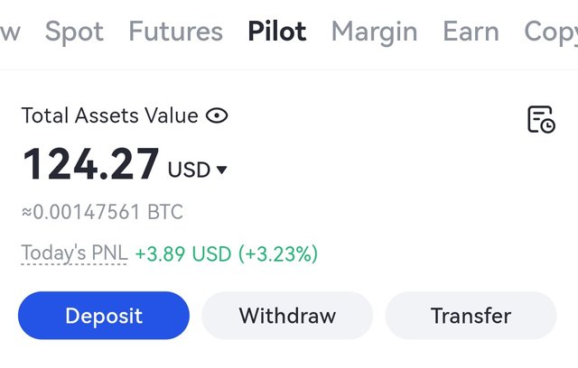This screenshot has height=368, width=578.
Task: Open the asset history records icon
Action: click(541, 119)
